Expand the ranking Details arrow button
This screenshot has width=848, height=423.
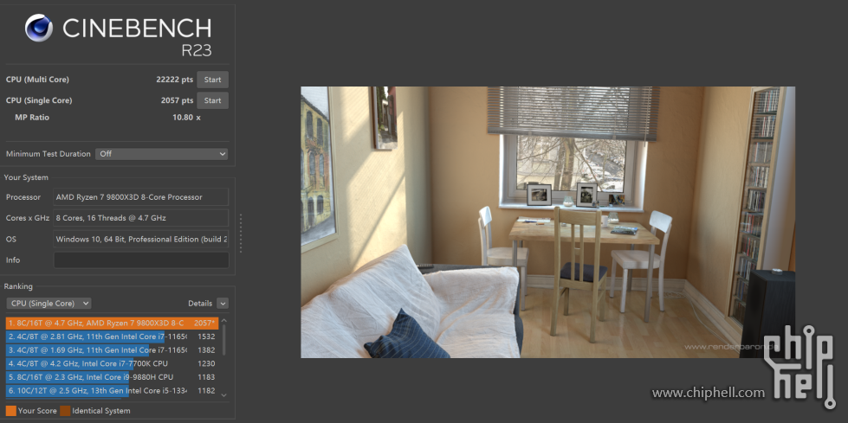click(223, 304)
